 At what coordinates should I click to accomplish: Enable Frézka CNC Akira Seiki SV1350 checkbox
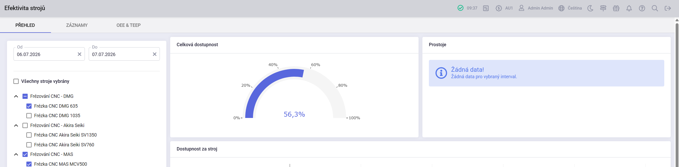(x=29, y=135)
